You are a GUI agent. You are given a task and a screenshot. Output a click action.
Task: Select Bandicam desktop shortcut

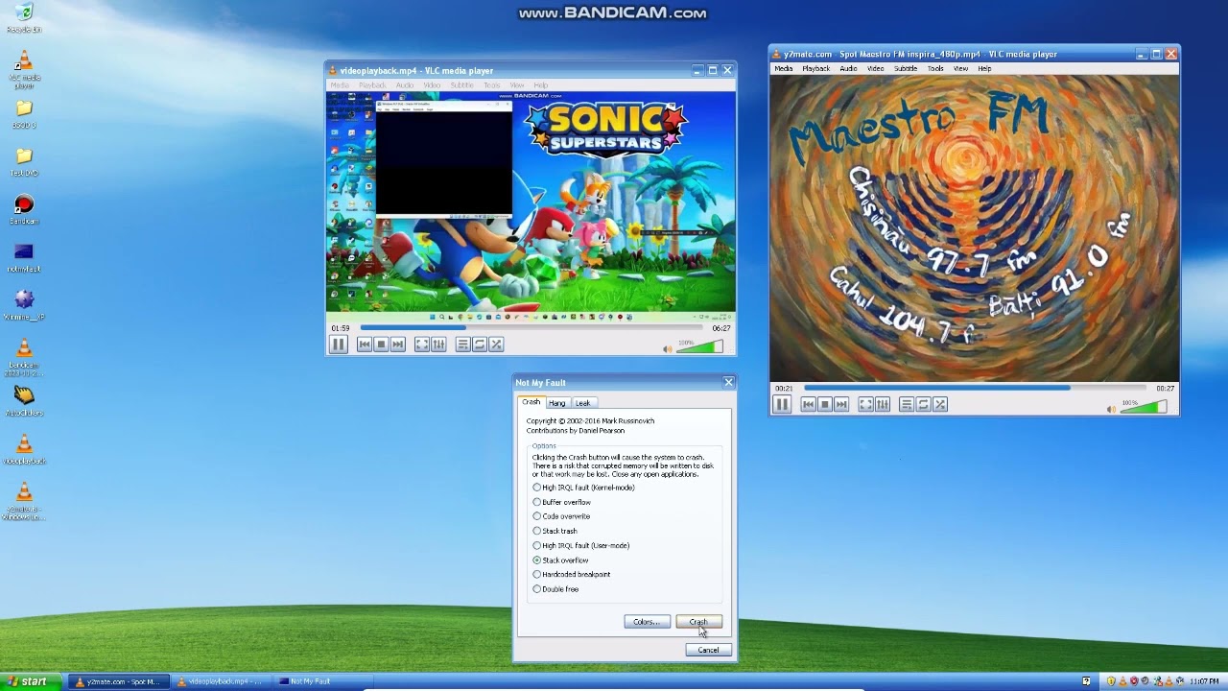point(24,210)
